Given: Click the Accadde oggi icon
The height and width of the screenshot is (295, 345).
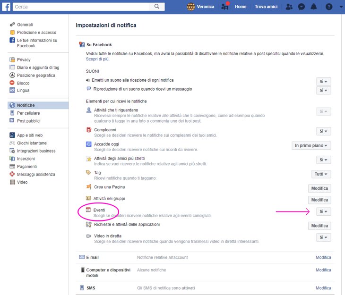Looking at the screenshot, I should tap(88, 144).
